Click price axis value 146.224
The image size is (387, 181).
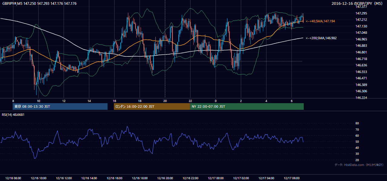(x=361, y=98)
